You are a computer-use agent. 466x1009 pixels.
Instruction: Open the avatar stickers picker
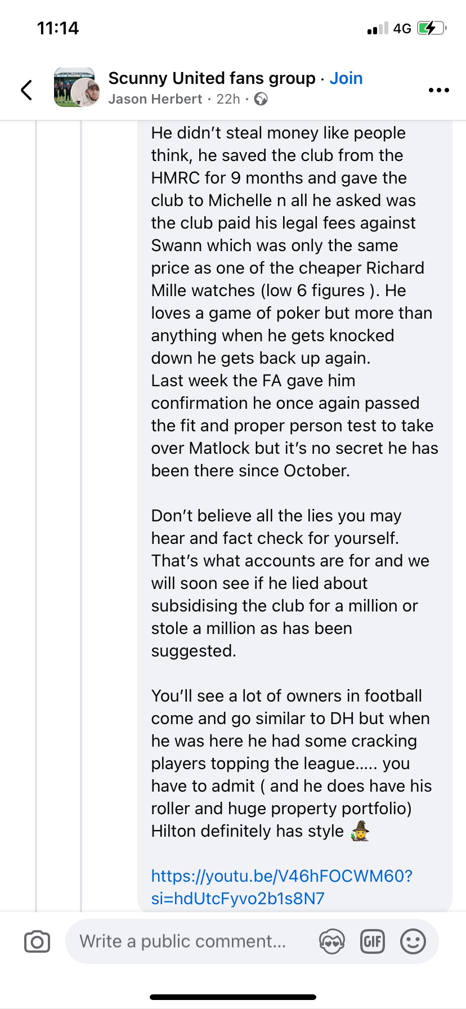[x=331, y=941]
